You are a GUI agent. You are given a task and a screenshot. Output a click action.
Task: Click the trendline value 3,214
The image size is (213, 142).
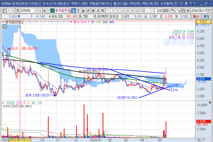174,90
